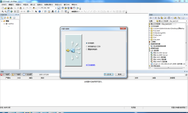Toggle the 0 条消息 messages filter
This screenshot has height=113, width=188.
click(x=27, y=74)
